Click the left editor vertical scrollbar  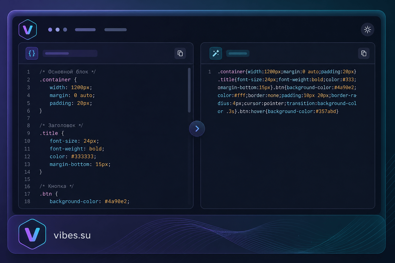click(x=189, y=90)
